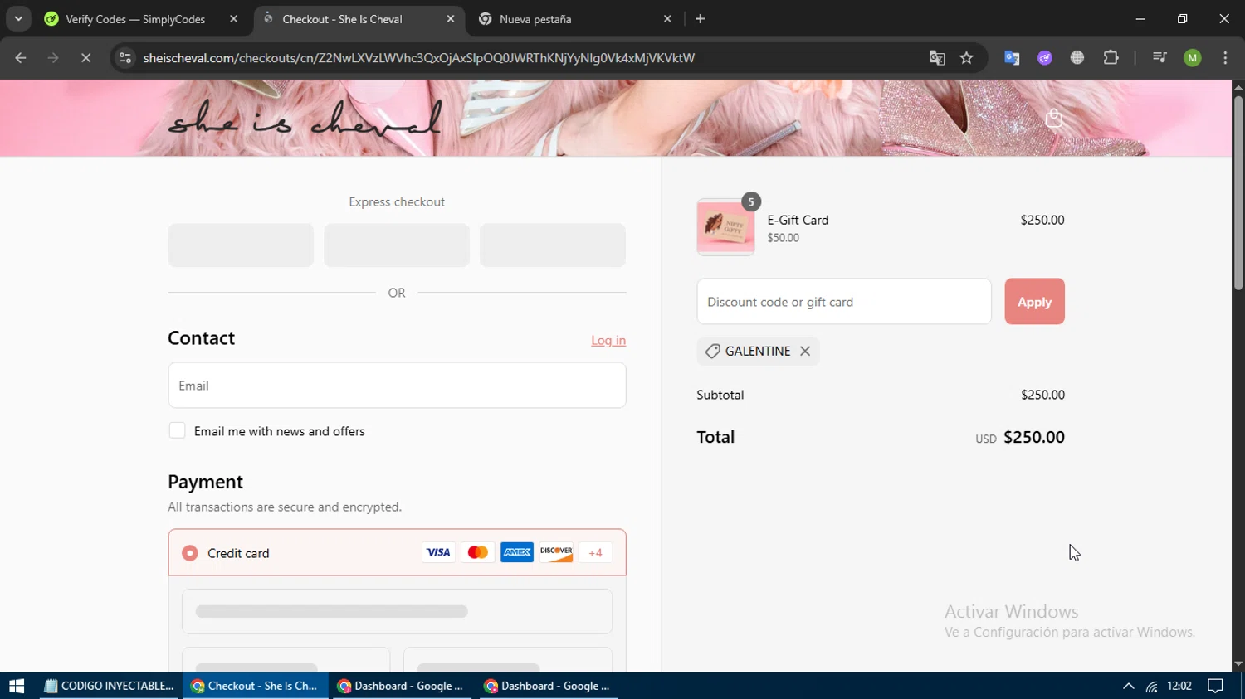Stop loading the page
The image size is (1245, 699).
pyautogui.click(x=85, y=57)
